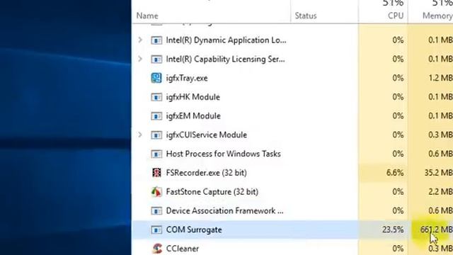Select the Host Process for Windows Tasks name
Viewport: 453px width, 255px height.
click(224, 154)
